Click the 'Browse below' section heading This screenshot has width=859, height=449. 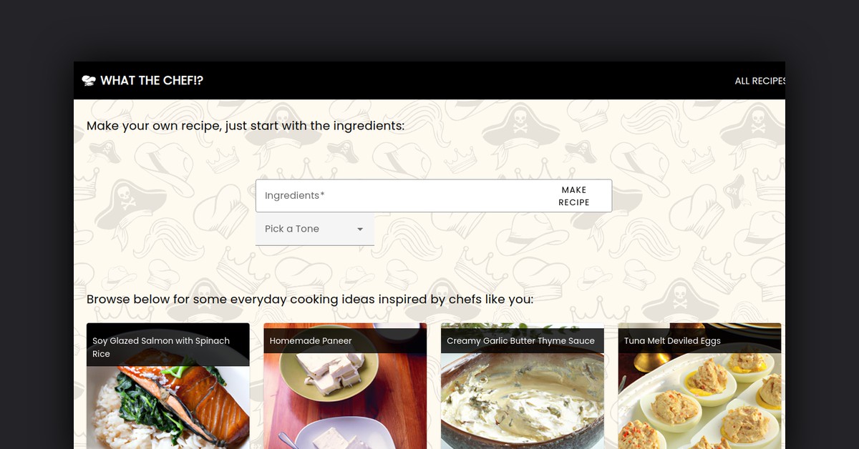click(x=310, y=299)
